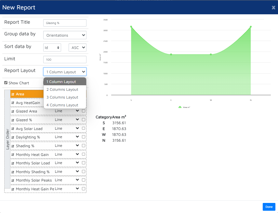Open chart type dropdown for Monthly Heat Gain Pe
Viewport: 278px width, 213px height.
pyautogui.click(x=67, y=189)
